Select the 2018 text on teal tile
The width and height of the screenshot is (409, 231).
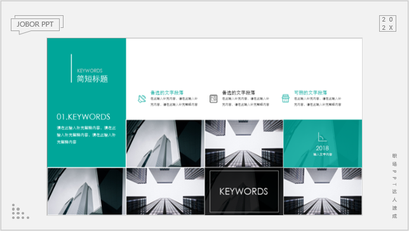point(323,148)
